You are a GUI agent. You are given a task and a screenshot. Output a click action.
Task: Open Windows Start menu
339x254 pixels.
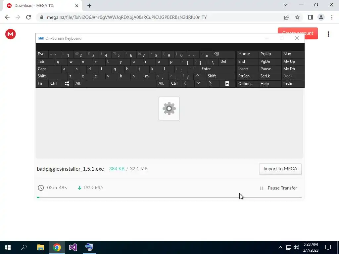[x=8, y=247]
